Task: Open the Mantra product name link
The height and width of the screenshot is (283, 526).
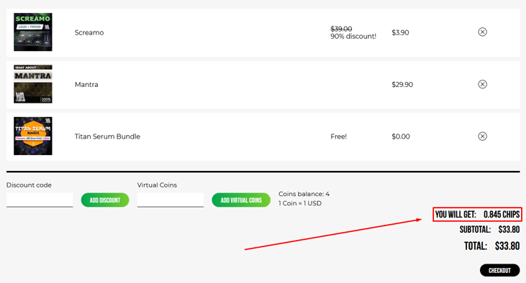Action: 86,85
